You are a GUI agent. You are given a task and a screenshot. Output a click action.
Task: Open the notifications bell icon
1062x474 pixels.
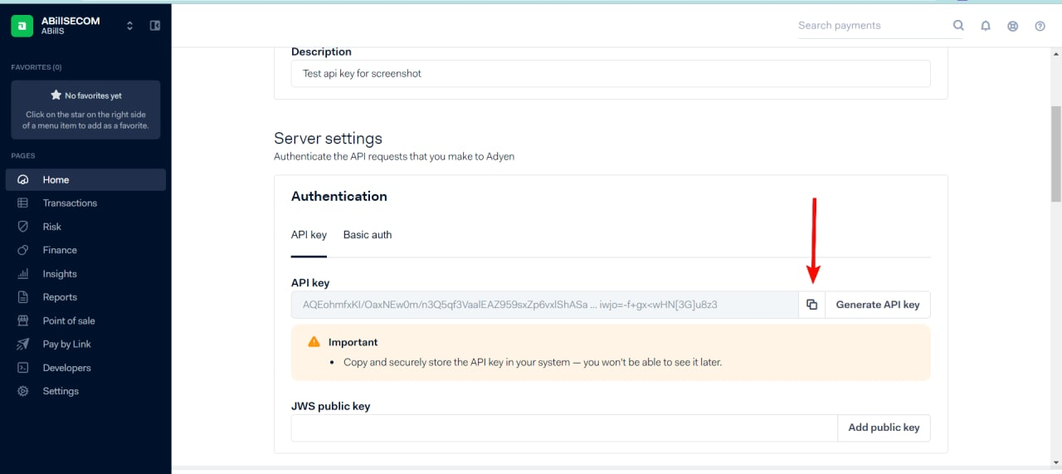point(986,26)
